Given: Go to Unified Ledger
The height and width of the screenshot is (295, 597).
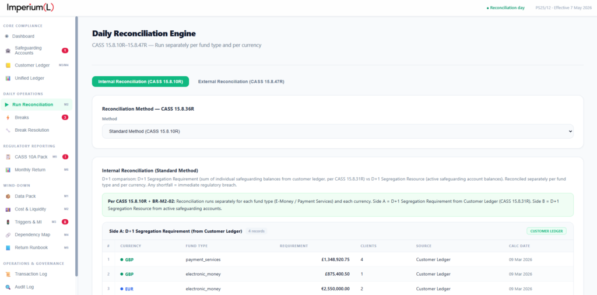Looking at the screenshot, I should tap(29, 78).
